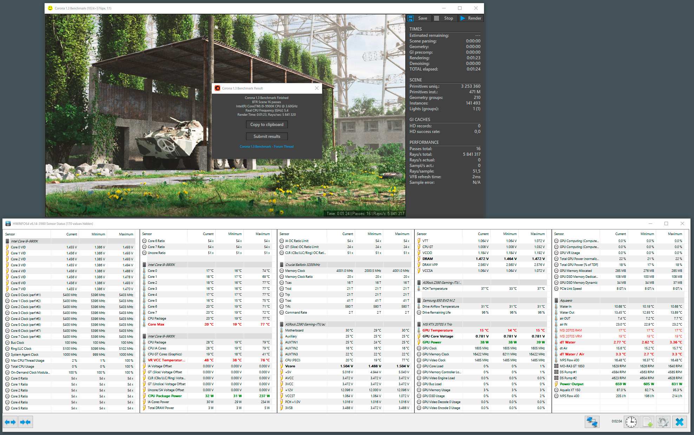Reset sensor min/max with the clock icon
694x435 pixels.
[x=631, y=422]
